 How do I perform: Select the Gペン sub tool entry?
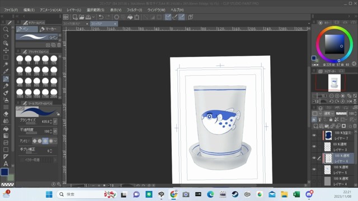(x=37, y=37)
